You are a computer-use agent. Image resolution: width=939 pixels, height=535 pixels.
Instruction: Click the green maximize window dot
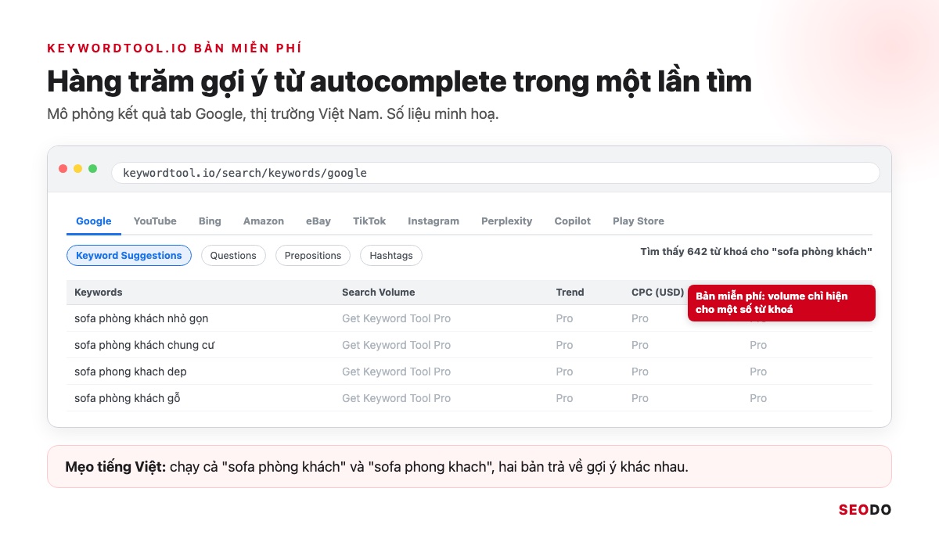(93, 169)
